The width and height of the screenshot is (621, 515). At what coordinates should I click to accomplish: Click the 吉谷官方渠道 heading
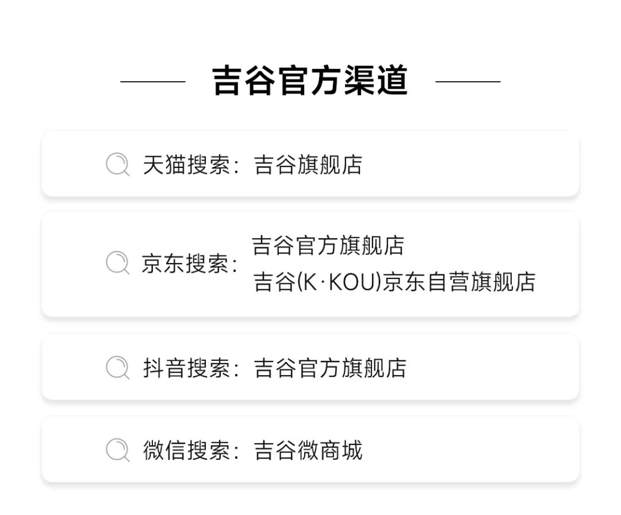coord(310,81)
